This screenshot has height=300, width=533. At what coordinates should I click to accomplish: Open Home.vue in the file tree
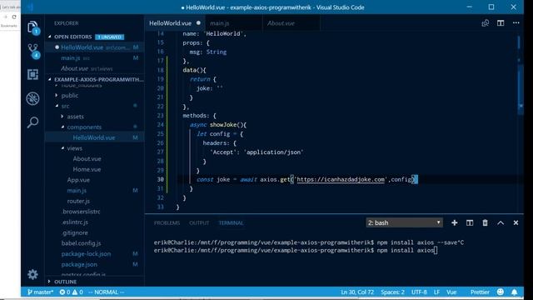pyautogui.click(x=87, y=169)
